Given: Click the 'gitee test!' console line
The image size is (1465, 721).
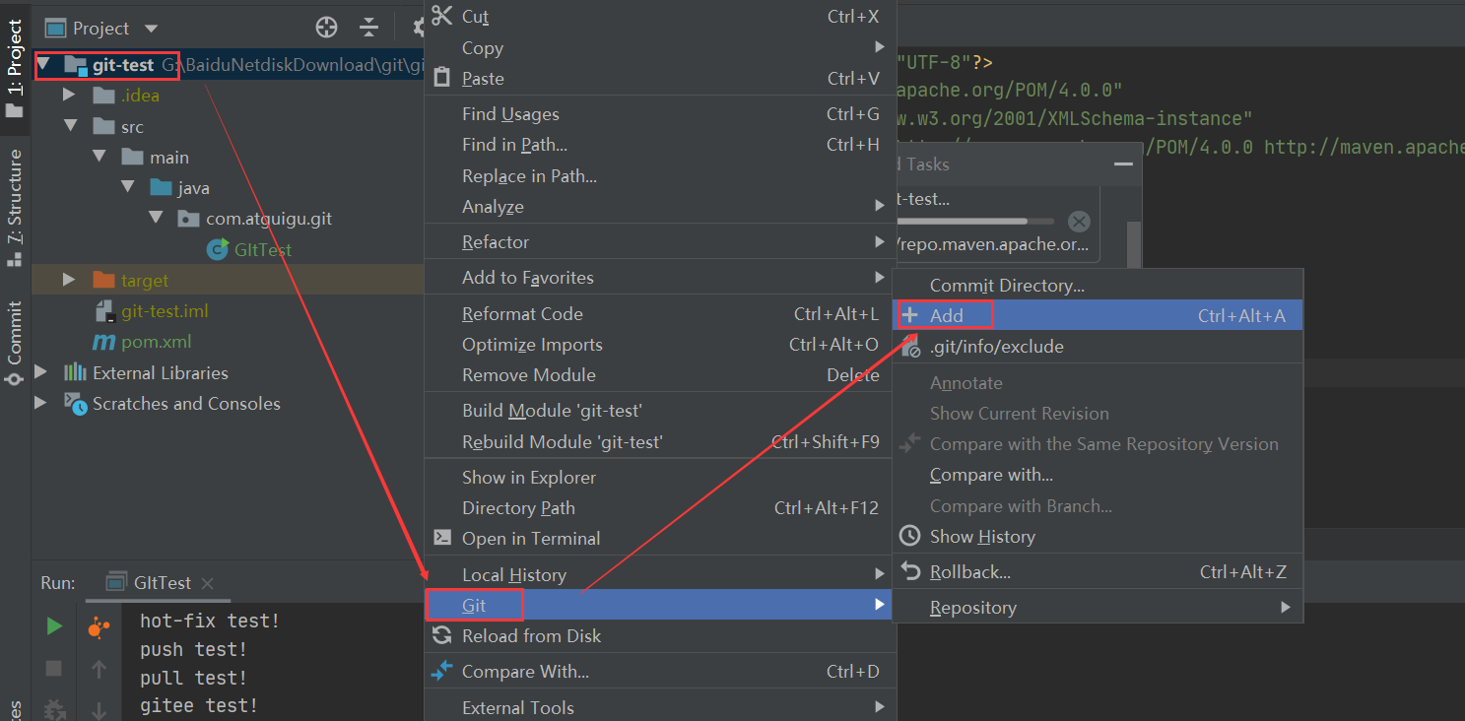Looking at the screenshot, I should click(199, 705).
